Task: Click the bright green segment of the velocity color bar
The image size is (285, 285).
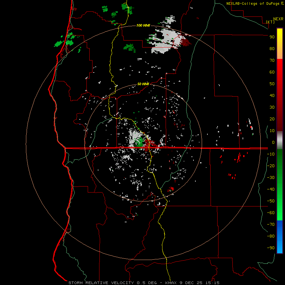Action: click(280, 185)
